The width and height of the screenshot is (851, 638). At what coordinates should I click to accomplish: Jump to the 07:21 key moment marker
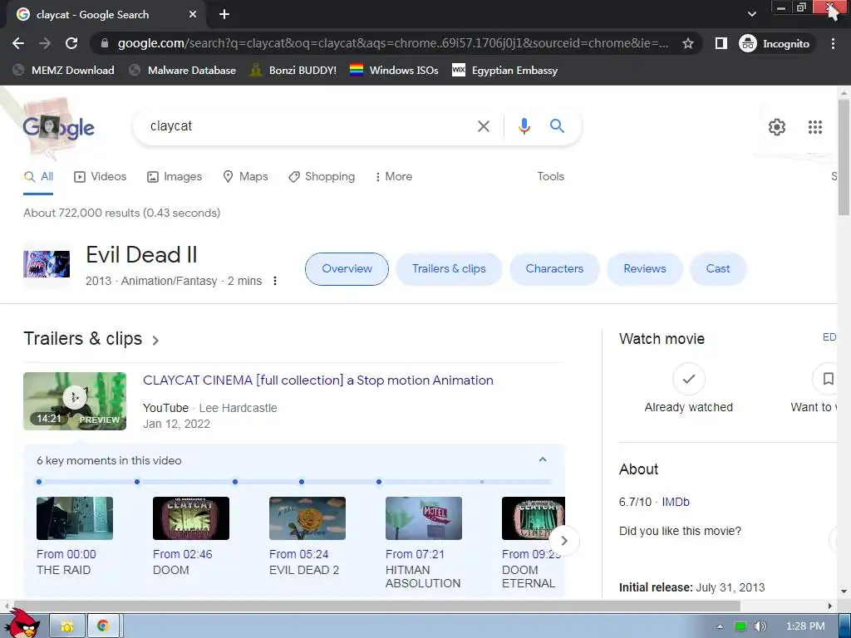pyautogui.click(x=379, y=482)
